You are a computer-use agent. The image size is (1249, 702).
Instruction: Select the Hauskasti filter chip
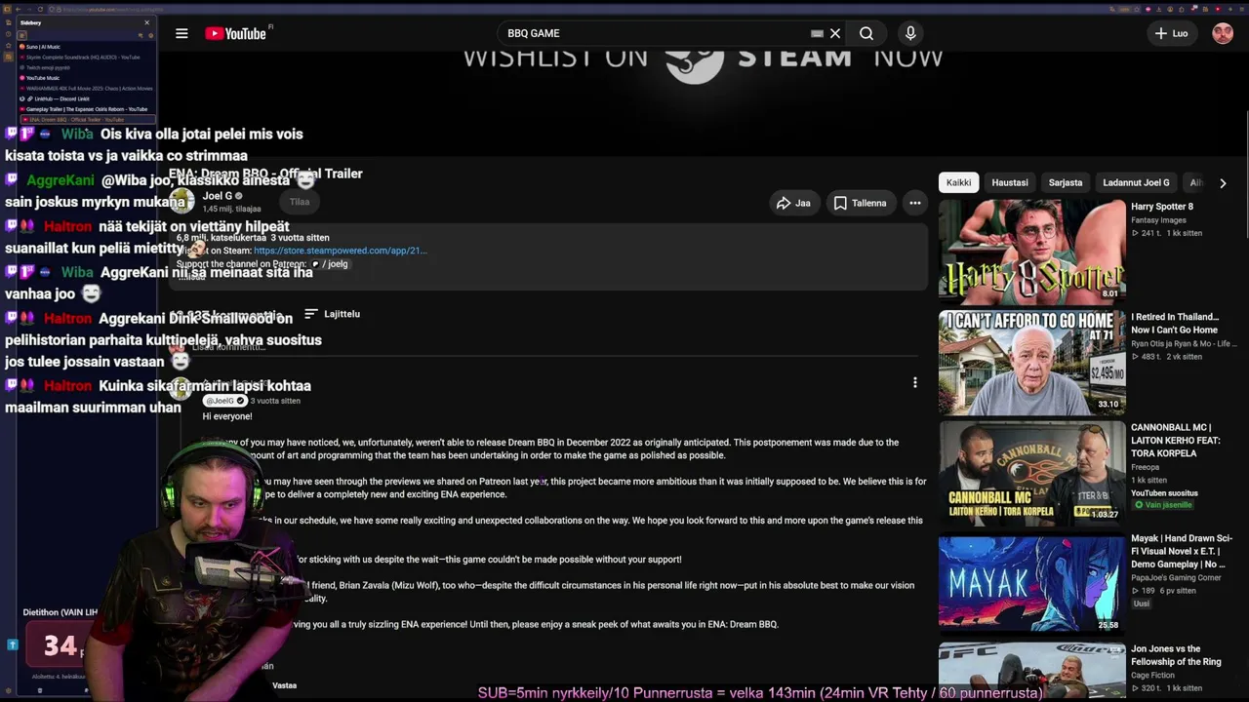[1010, 182]
